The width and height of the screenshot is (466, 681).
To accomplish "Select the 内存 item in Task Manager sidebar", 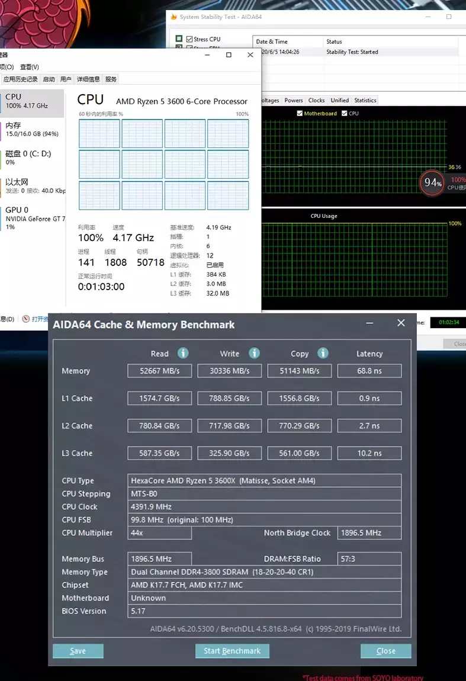I will [x=32, y=130].
